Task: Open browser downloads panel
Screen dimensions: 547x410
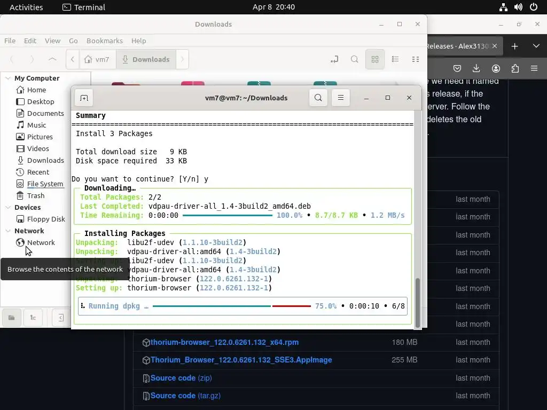Action: 476,68
